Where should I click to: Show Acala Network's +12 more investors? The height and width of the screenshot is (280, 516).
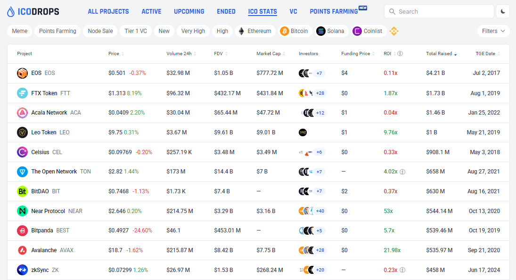point(320,113)
